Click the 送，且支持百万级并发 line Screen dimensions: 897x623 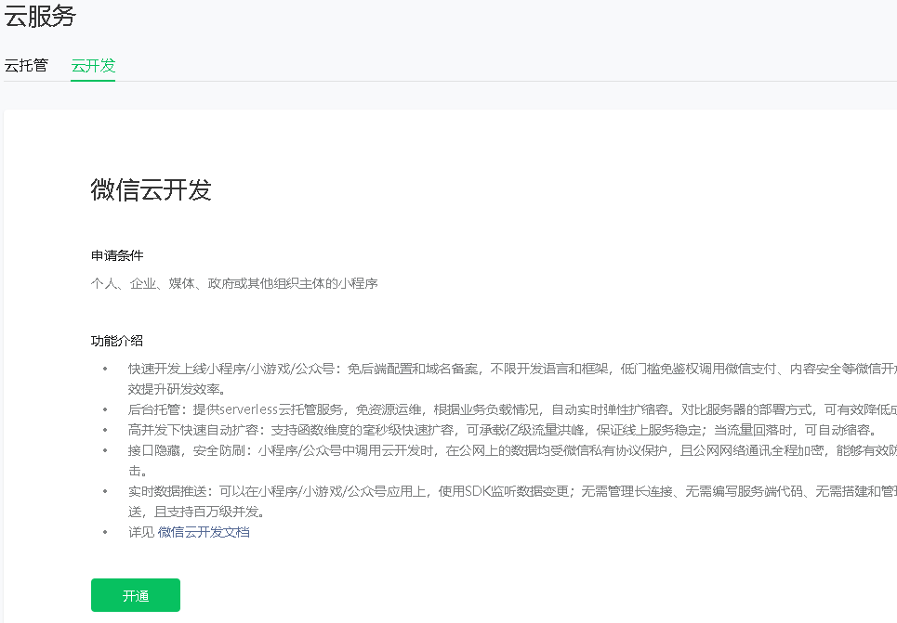click(x=197, y=512)
